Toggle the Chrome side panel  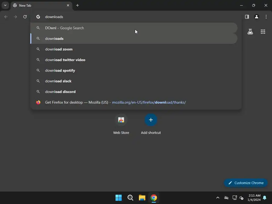pos(247,17)
